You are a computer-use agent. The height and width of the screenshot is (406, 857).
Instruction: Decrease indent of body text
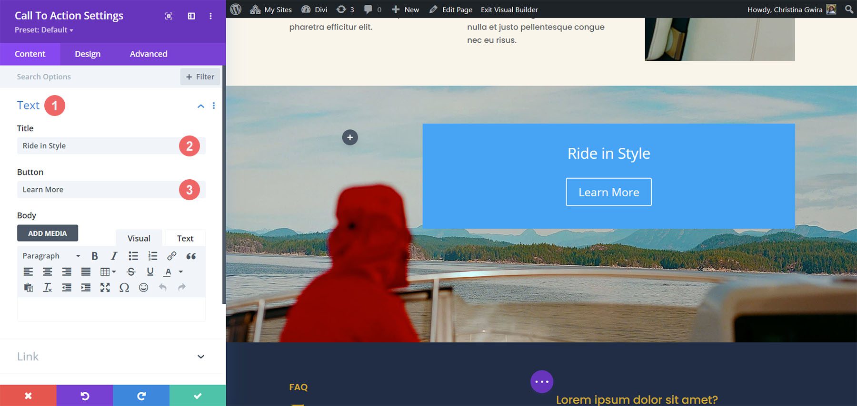(67, 287)
